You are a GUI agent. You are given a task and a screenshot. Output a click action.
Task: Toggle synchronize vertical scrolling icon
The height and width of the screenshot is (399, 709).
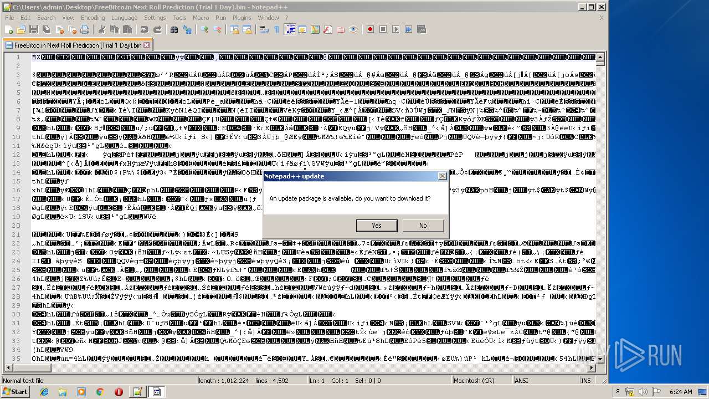tap(234, 29)
